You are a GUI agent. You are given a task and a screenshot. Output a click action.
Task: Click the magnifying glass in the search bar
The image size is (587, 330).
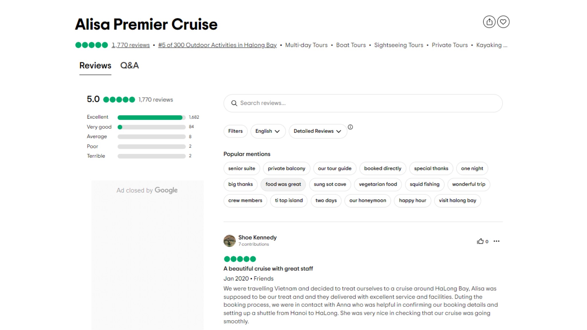(x=235, y=103)
